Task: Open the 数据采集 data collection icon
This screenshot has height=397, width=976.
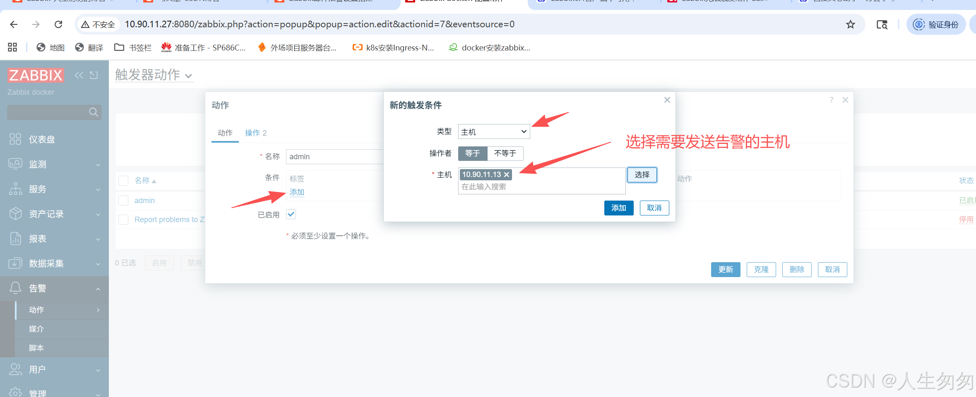Action: (x=15, y=263)
